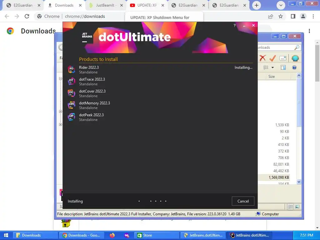Click the blue help icon in file manager

294,67
